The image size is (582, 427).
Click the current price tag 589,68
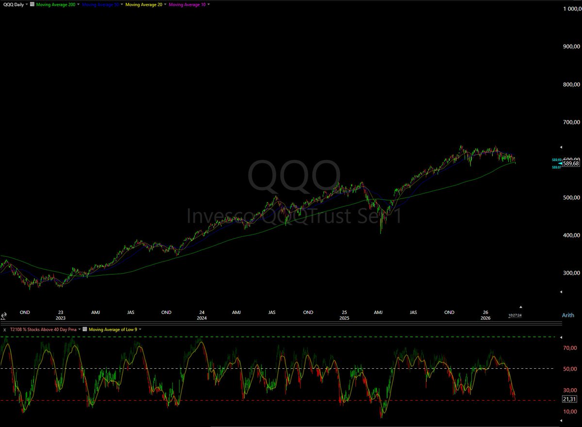(x=571, y=164)
